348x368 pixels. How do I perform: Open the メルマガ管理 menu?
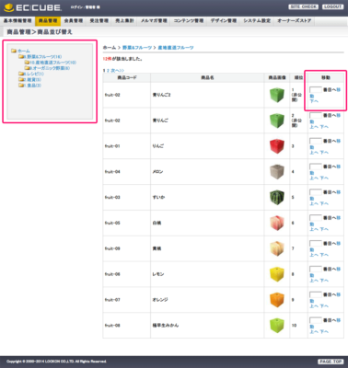click(154, 21)
